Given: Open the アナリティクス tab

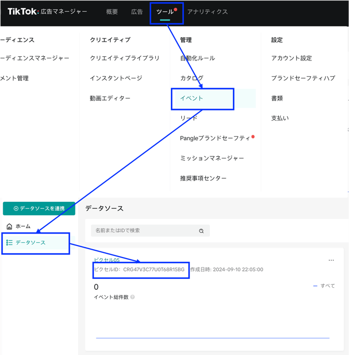Looking at the screenshot, I should (x=207, y=12).
